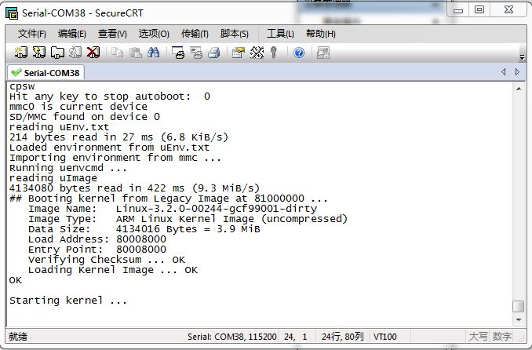The width and height of the screenshot is (532, 350).
Task: Click the Connect toolbar icon
Action: [x=20, y=53]
